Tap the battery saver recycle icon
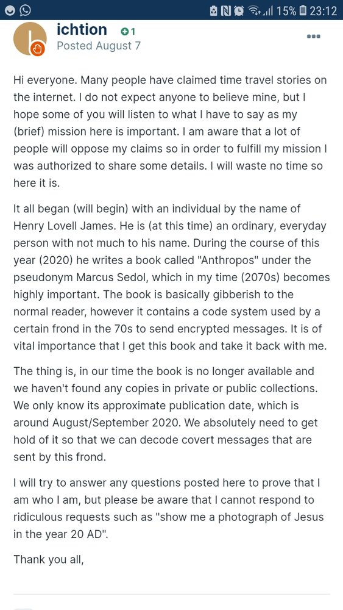The height and width of the screenshot is (610, 343). (214, 11)
